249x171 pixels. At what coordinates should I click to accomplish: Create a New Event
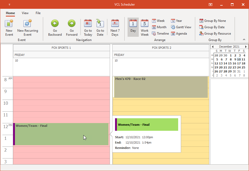click(9, 27)
